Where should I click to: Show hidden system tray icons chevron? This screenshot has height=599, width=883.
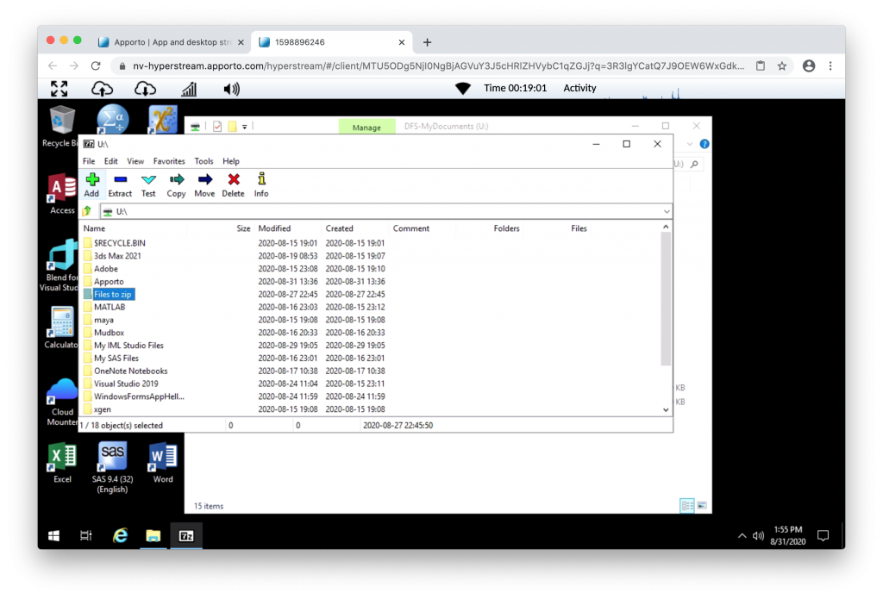pyautogui.click(x=742, y=536)
